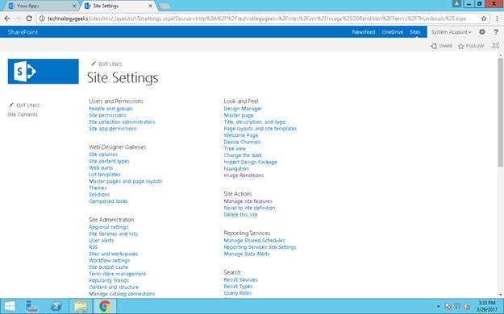The image size is (504, 314).
Task: Open Composed looks link
Action: [108, 201]
